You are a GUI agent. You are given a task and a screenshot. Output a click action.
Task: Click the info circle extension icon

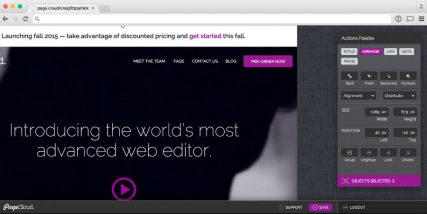(398, 19)
